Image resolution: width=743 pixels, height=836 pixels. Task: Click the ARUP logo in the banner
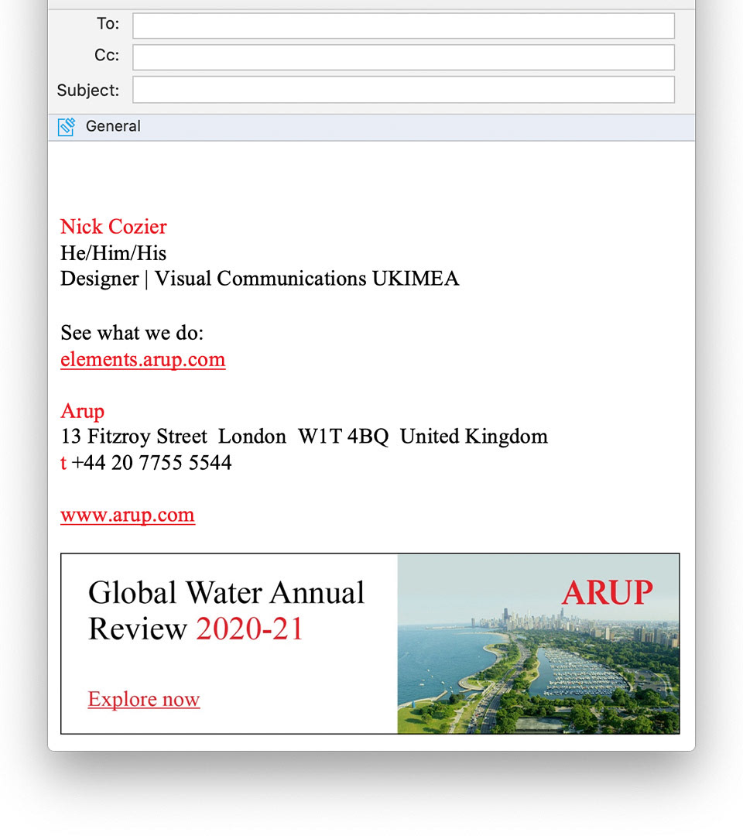click(x=607, y=592)
